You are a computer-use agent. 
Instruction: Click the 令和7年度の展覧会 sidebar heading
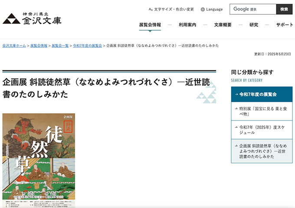(x=262, y=94)
